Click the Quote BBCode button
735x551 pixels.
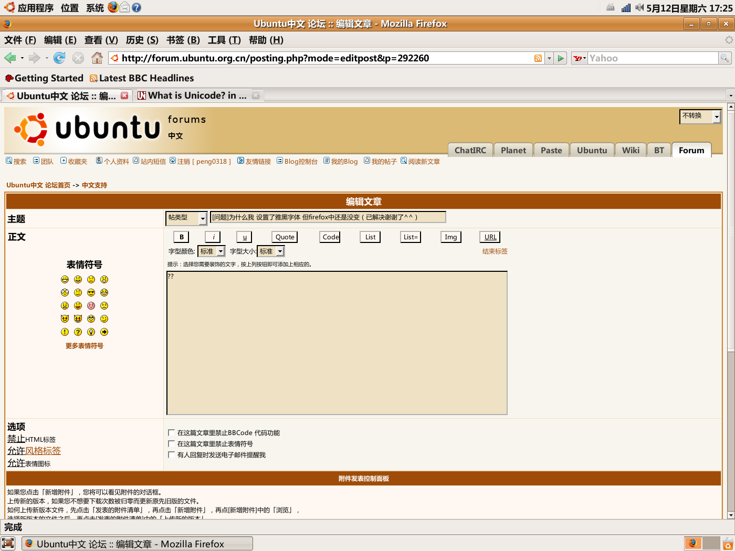pos(285,237)
